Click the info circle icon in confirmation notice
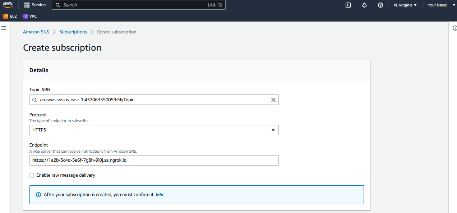457x213 pixels. (38, 195)
